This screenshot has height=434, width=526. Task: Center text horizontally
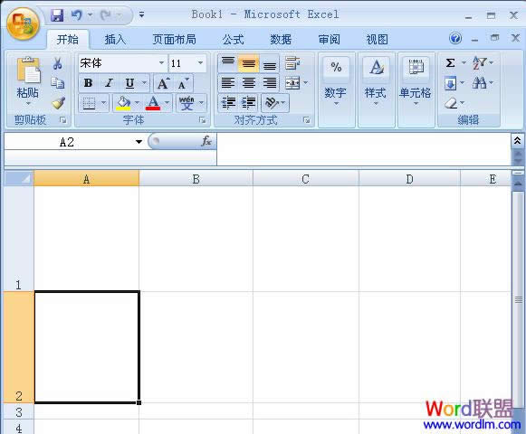click(249, 83)
